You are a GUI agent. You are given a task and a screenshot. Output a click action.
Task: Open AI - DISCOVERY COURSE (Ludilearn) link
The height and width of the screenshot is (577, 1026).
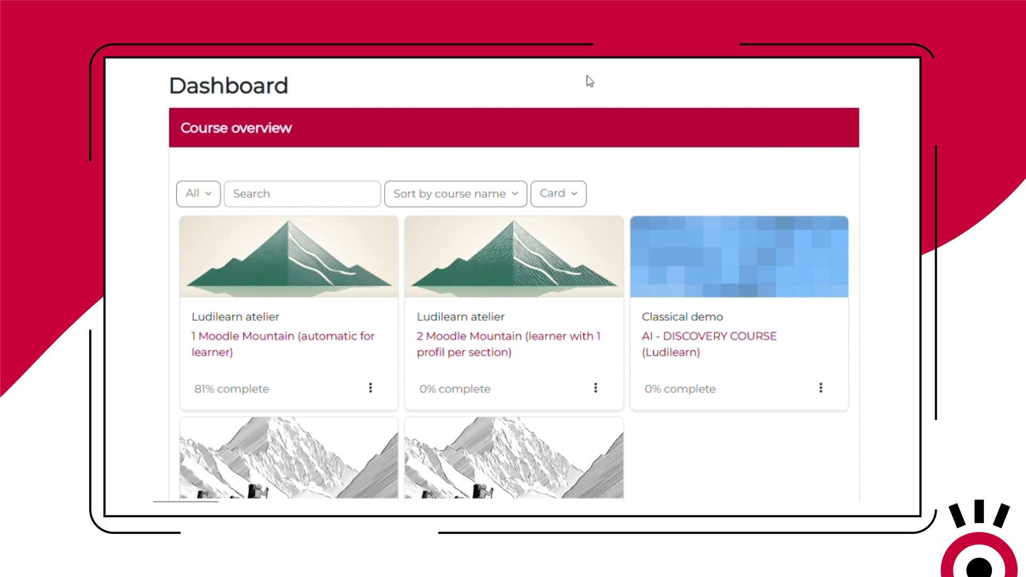tap(709, 344)
